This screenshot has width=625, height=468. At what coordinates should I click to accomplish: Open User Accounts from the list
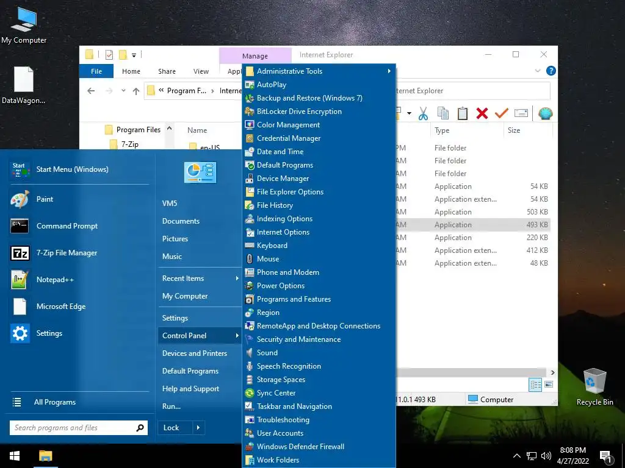pyautogui.click(x=319, y=433)
